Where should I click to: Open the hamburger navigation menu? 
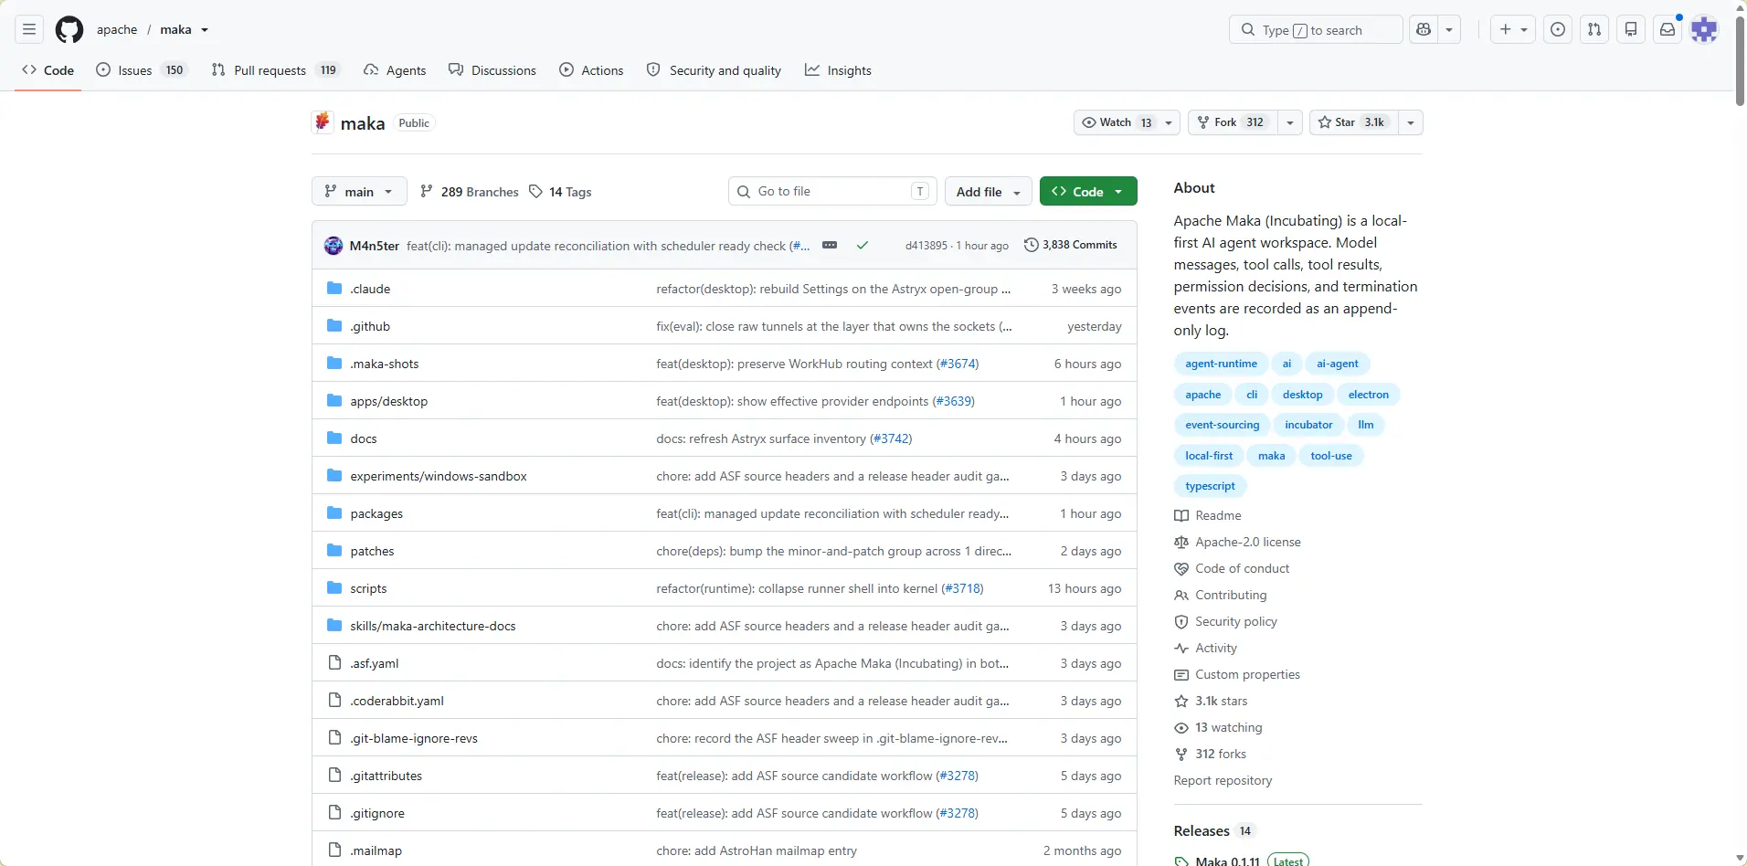click(x=29, y=29)
